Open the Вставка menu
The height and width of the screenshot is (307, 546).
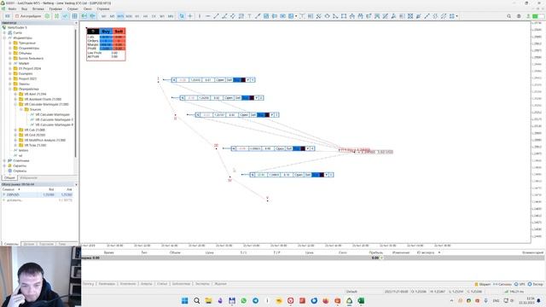pyautogui.click(x=38, y=9)
